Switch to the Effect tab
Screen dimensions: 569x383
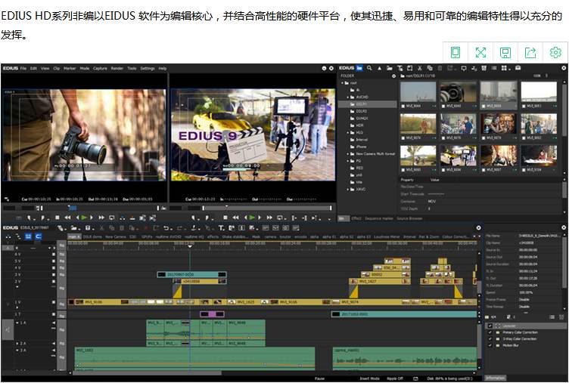356,218
